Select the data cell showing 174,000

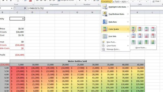coord(137,91)
